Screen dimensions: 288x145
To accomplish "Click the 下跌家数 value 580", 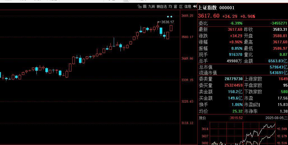I will click(x=284, y=92).
